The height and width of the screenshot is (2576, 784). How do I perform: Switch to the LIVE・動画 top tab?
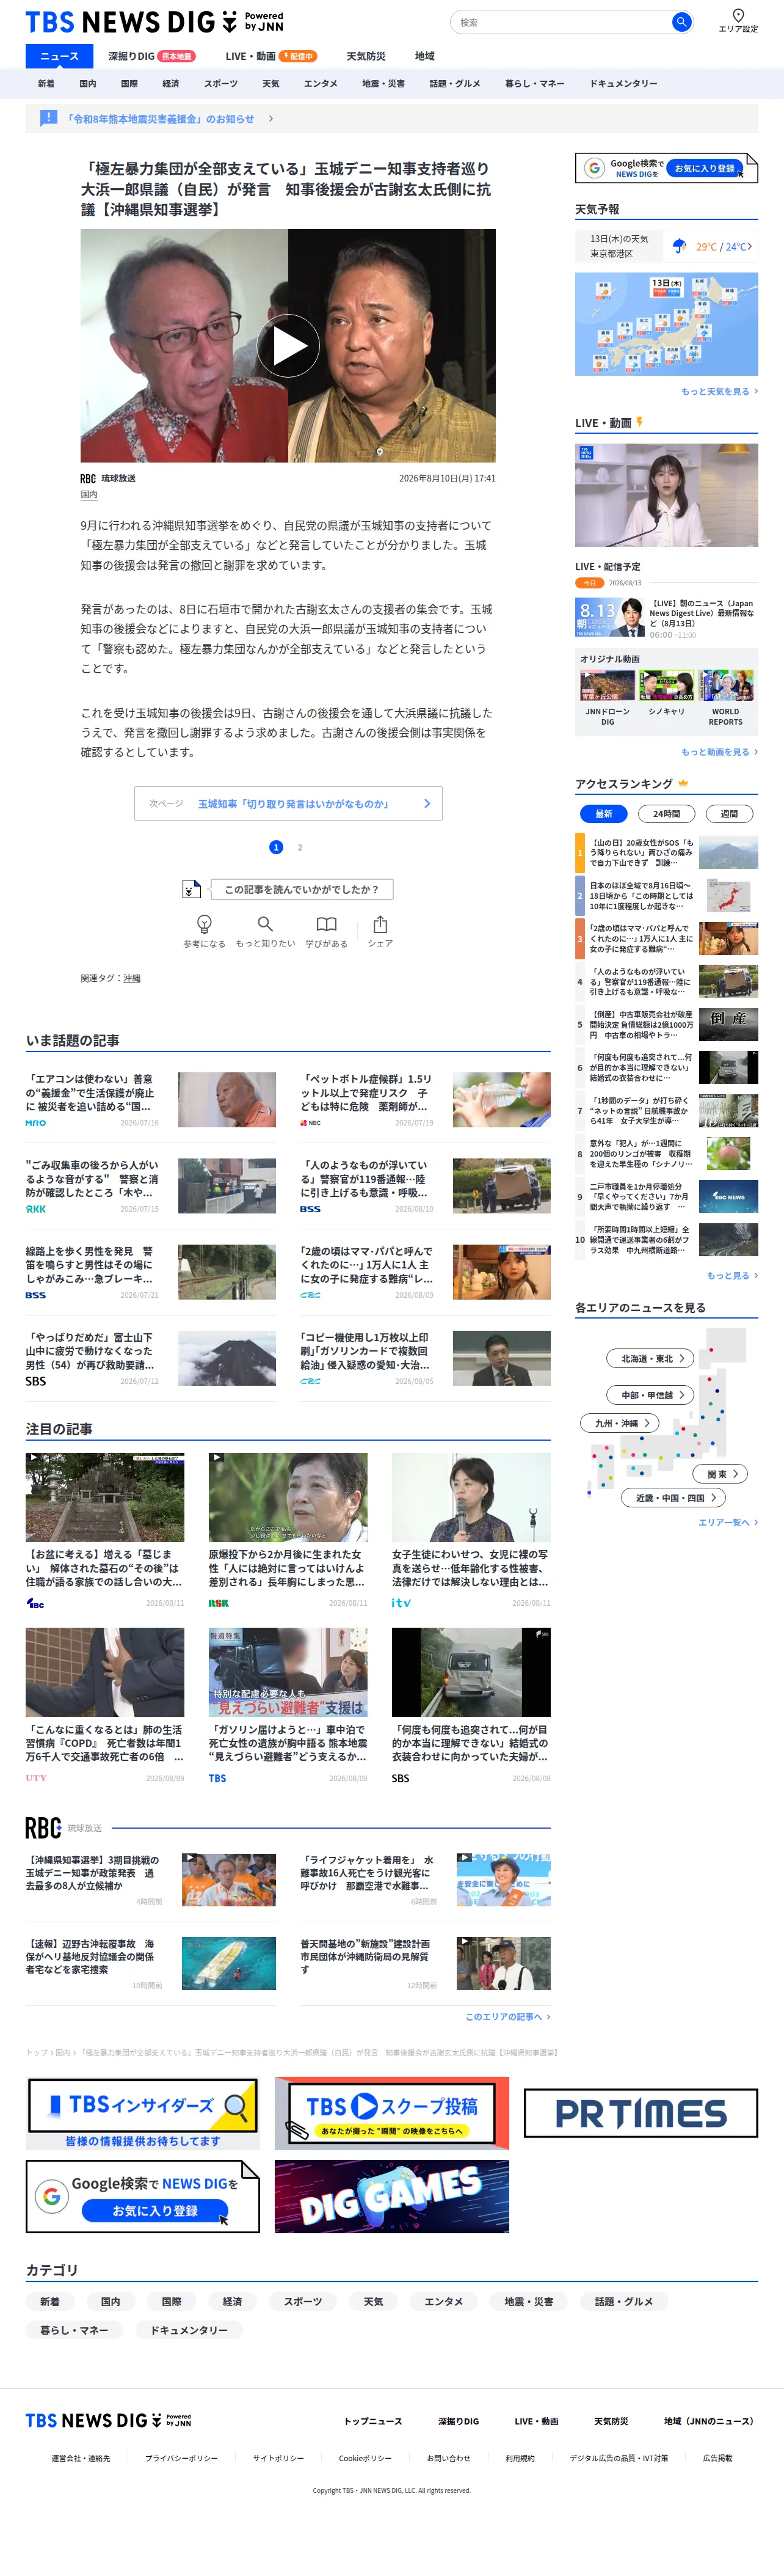(270, 56)
